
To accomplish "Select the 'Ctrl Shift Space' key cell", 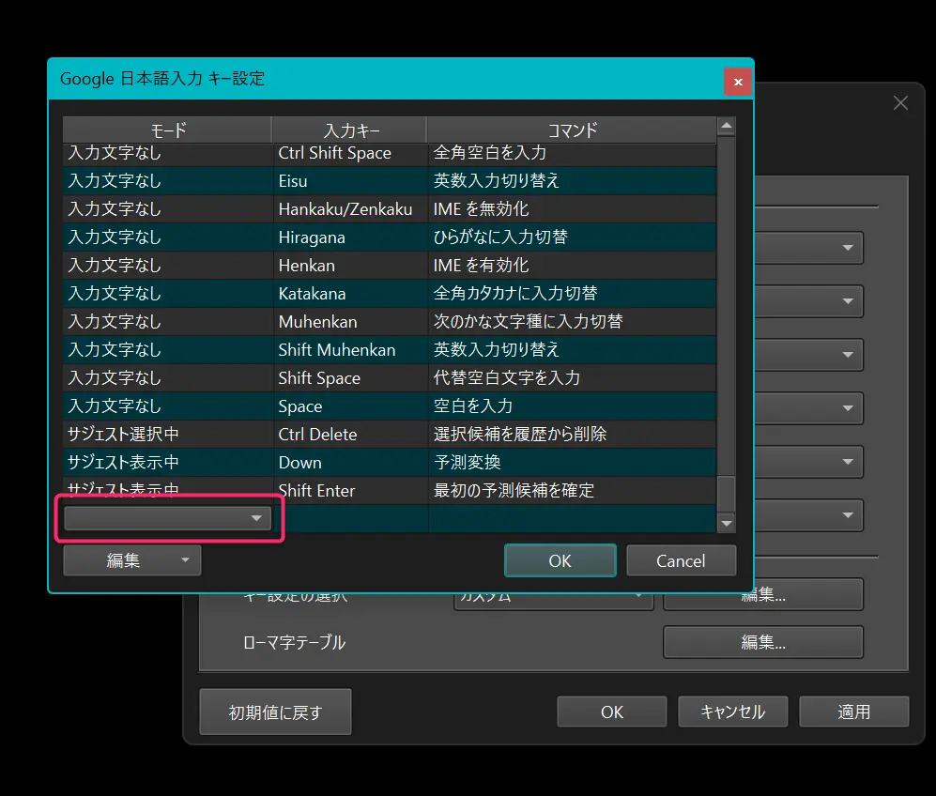I will pos(350,153).
